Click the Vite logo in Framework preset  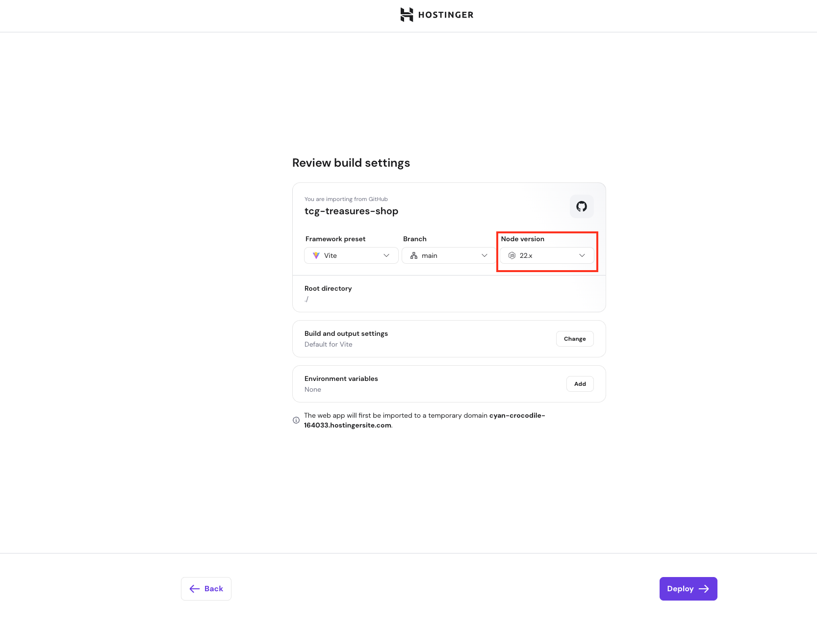(316, 255)
